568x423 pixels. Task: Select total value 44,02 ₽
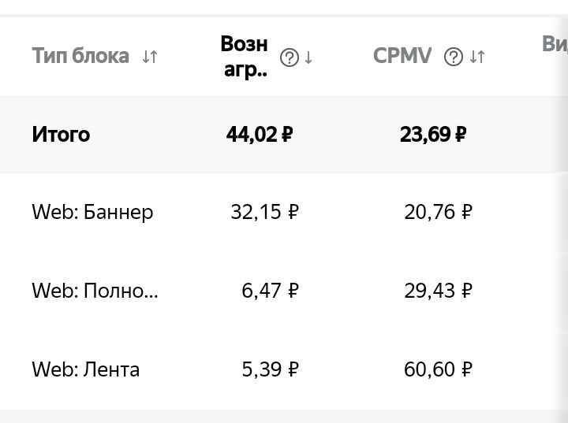[260, 135]
